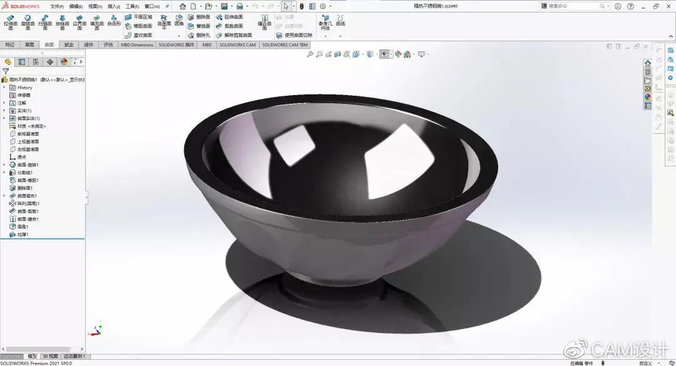This screenshot has width=676, height=366.
Task: Select the 旋转曲面 (Revolved Surface) tool
Action: point(28,22)
